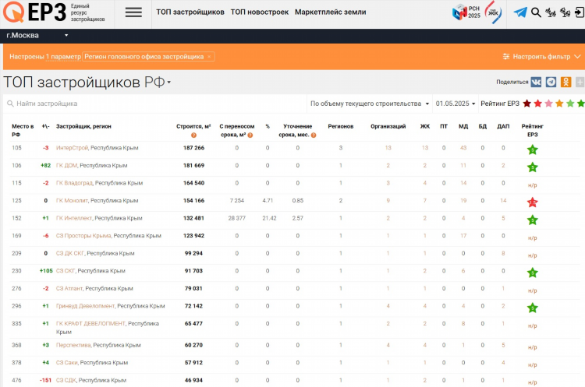Click red rating star for ГК Монолит
Screen dimensions: 585x387
tap(533, 202)
